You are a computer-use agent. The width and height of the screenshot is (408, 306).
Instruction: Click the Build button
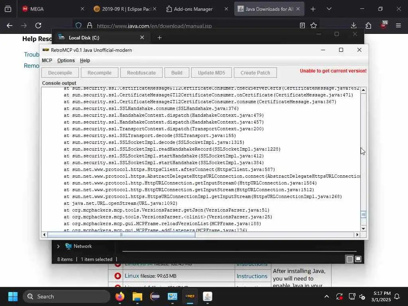click(x=177, y=73)
